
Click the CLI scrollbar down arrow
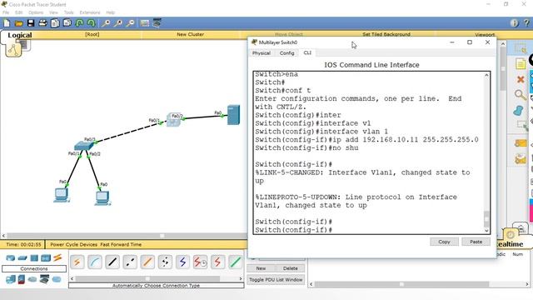pos(486,230)
